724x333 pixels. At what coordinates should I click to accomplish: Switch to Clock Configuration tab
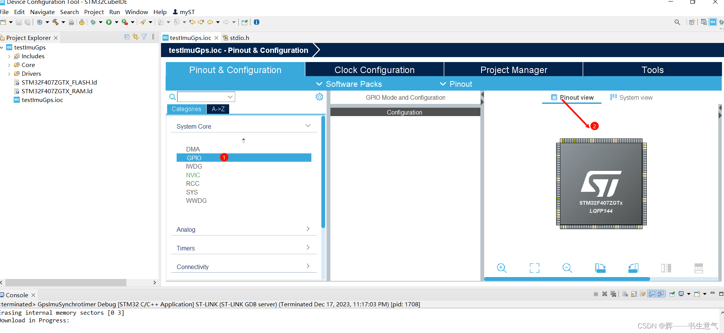[x=375, y=70]
